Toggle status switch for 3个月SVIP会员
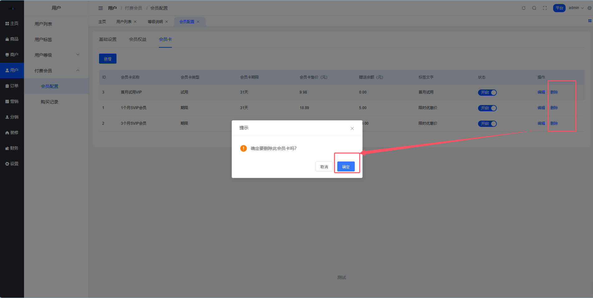The width and height of the screenshot is (593, 298). click(487, 124)
